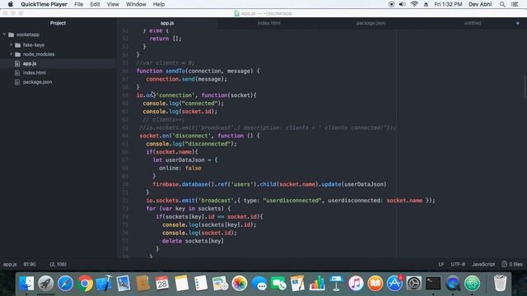The height and width of the screenshot is (296, 527).
Task: Click the screen recording status icon
Action: click(392, 4)
